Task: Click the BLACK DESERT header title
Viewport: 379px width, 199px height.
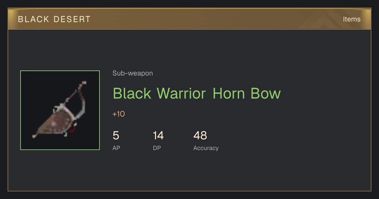Action: click(x=54, y=19)
